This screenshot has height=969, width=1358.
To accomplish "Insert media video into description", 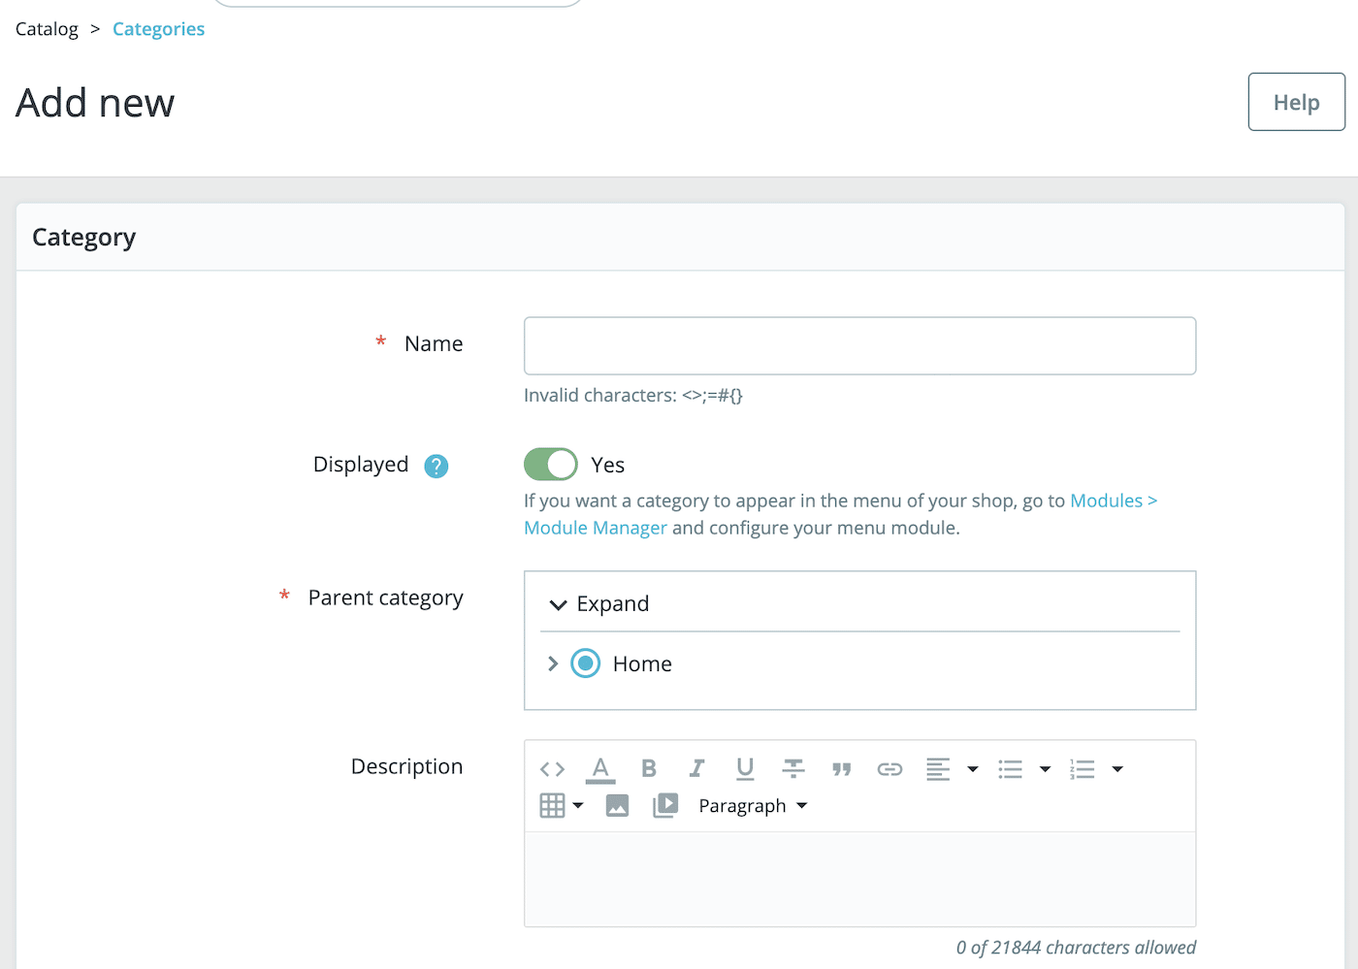I will point(665,806).
